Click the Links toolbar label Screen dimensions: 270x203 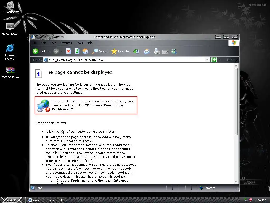[230, 60]
